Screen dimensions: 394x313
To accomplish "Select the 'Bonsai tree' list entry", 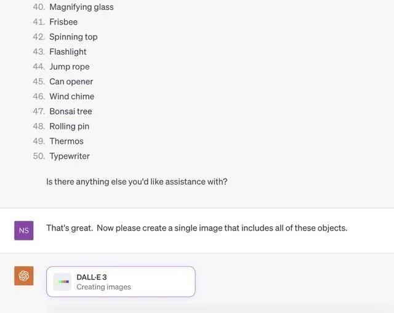I will coord(71,111).
